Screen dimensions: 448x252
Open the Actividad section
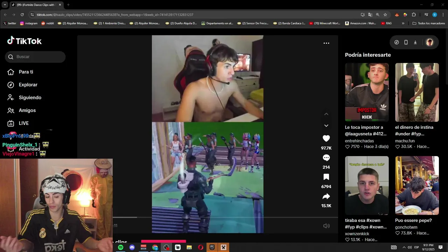[29, 149]
